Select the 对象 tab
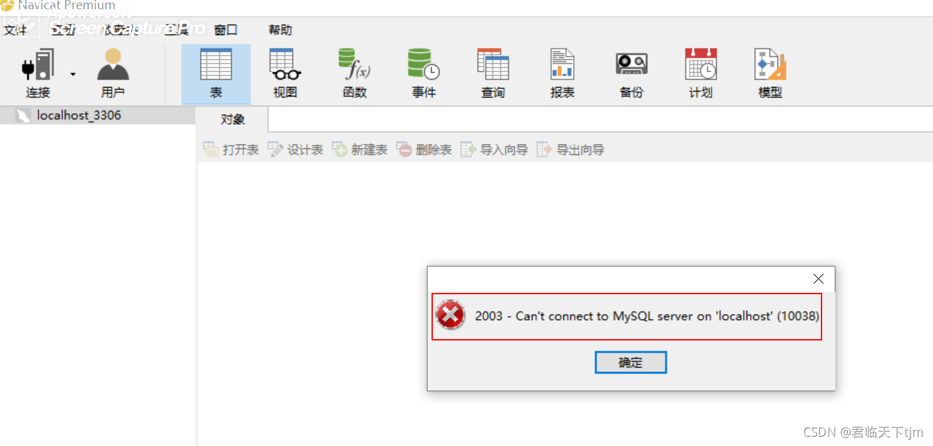 pyautogui.click(x=233, y=119)
